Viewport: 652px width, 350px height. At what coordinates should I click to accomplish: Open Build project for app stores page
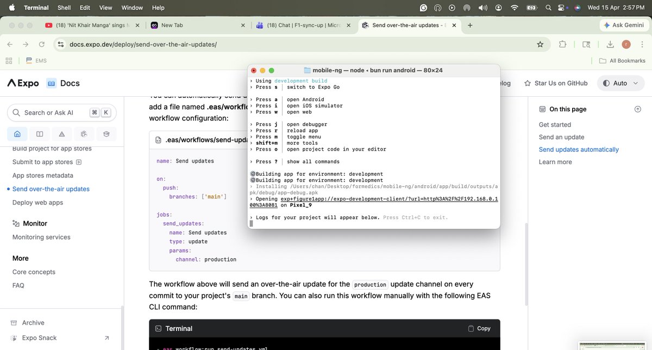[x=52, y=148]
